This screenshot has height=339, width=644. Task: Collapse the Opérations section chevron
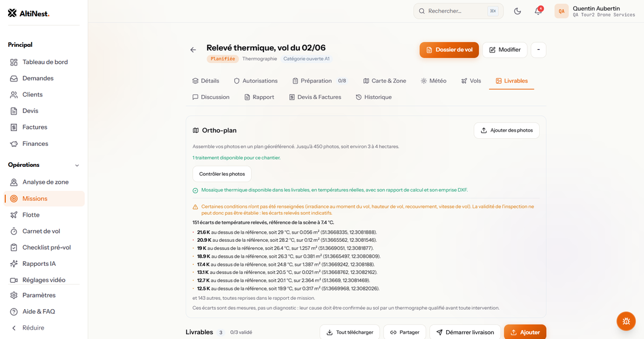77,165
